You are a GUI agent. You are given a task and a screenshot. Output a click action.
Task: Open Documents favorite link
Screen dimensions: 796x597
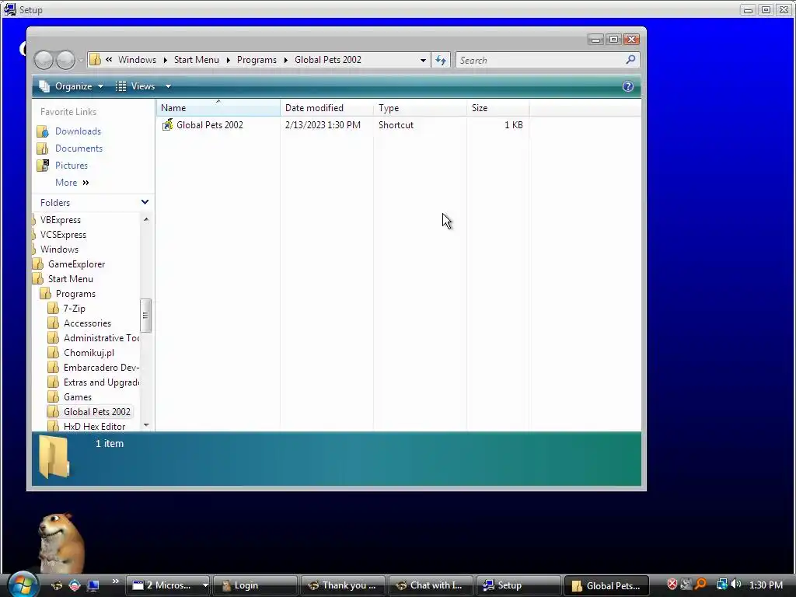[x=79, y=148]
